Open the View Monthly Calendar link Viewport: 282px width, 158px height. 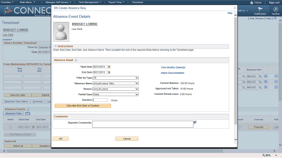pos(173,68)
